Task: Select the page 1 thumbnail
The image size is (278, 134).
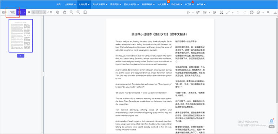Action: pyautogui.click(x=21, y=36)
